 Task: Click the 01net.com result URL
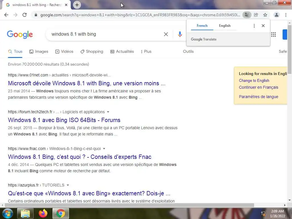click(x=59, y=75)
